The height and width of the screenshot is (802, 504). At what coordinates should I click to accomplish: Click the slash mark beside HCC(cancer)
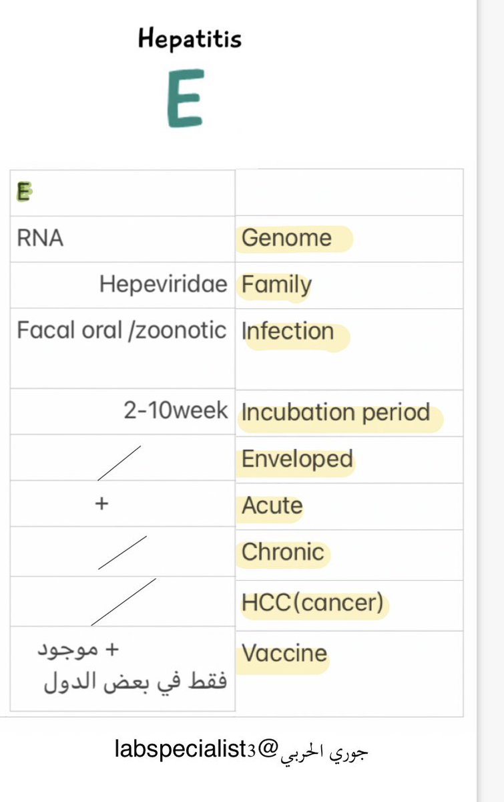[x=123, y=601]
